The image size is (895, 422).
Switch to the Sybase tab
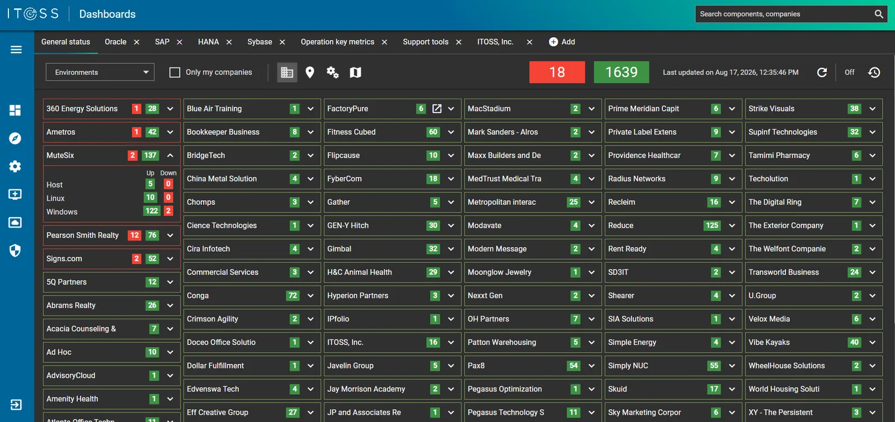click(260, 42)
